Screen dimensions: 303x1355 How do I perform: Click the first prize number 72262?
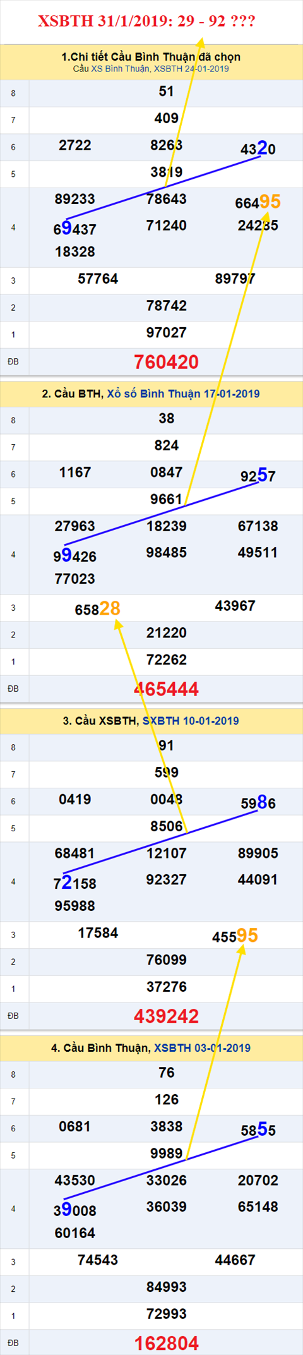166,660
